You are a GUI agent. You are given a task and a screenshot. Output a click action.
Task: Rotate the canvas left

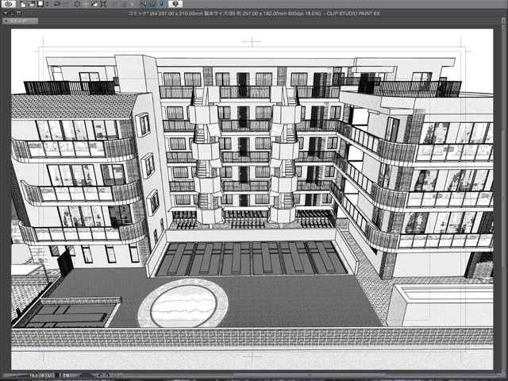101,375
